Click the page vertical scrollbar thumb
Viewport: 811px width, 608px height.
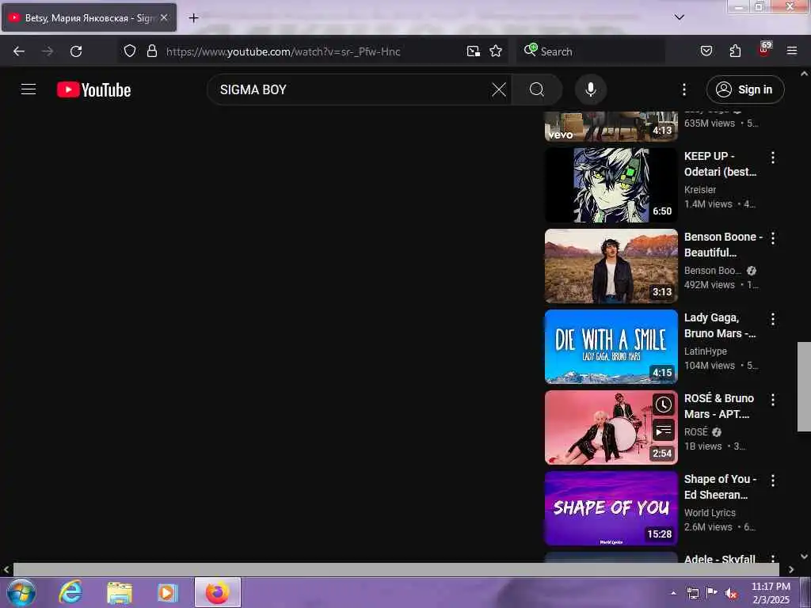804,386
